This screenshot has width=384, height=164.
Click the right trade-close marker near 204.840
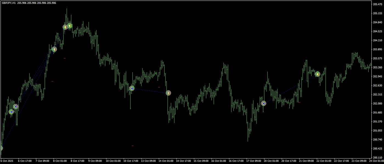coord(70,26)
